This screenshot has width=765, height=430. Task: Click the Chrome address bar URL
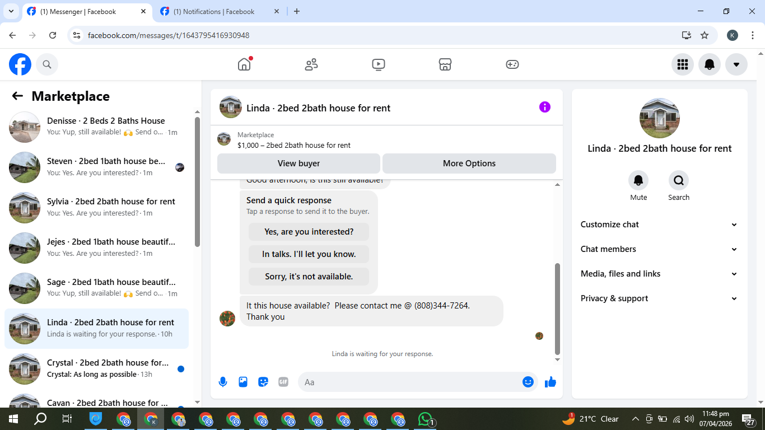(x=169, y=35)
